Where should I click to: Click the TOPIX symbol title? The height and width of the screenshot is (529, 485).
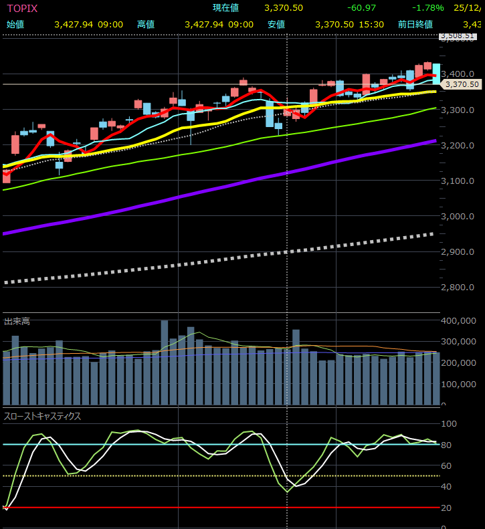coord(22,8)
